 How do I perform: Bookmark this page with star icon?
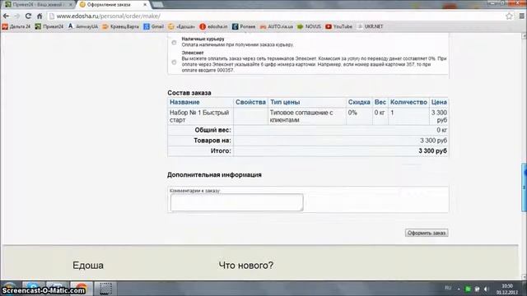click(x=509, y=16)
